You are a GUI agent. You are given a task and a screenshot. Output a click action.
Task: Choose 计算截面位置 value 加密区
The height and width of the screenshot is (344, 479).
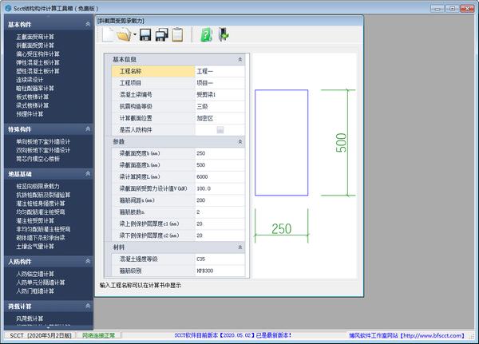(x=220, y=118)
